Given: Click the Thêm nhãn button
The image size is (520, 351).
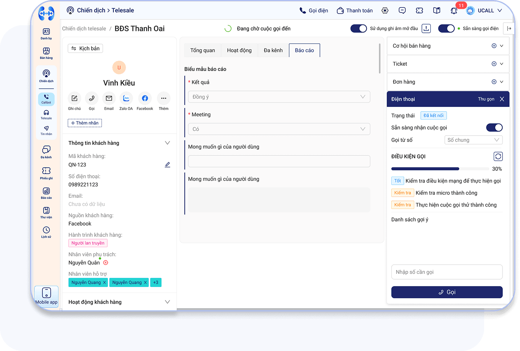Looking at the screenshot, I should [85, 123].
